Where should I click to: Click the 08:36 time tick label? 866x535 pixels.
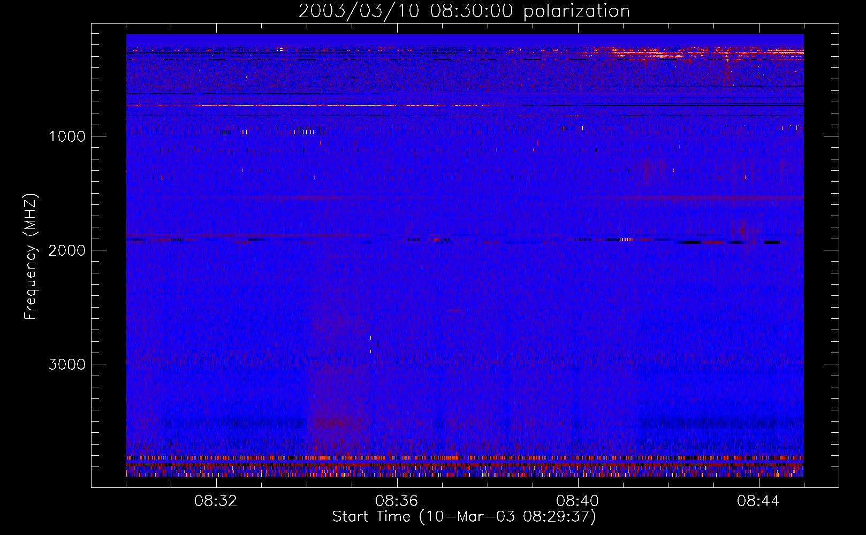coord(397,501)
